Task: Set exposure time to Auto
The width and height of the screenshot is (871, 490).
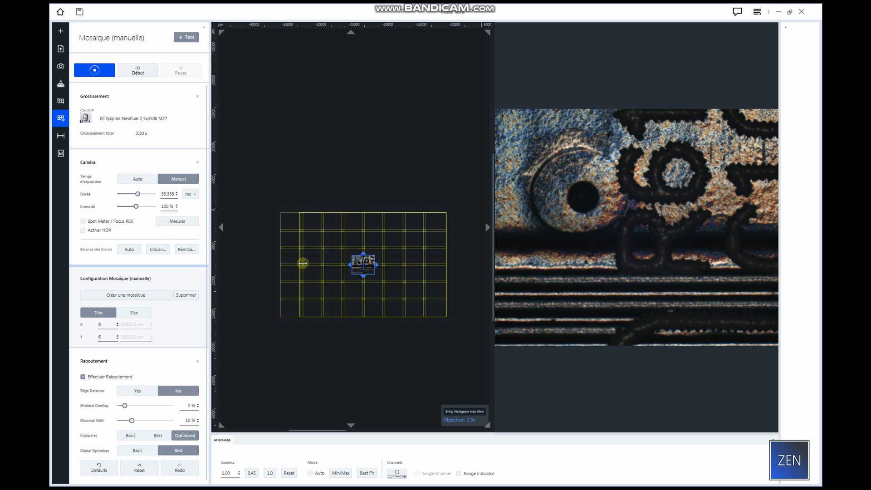Action: point(137,179)
